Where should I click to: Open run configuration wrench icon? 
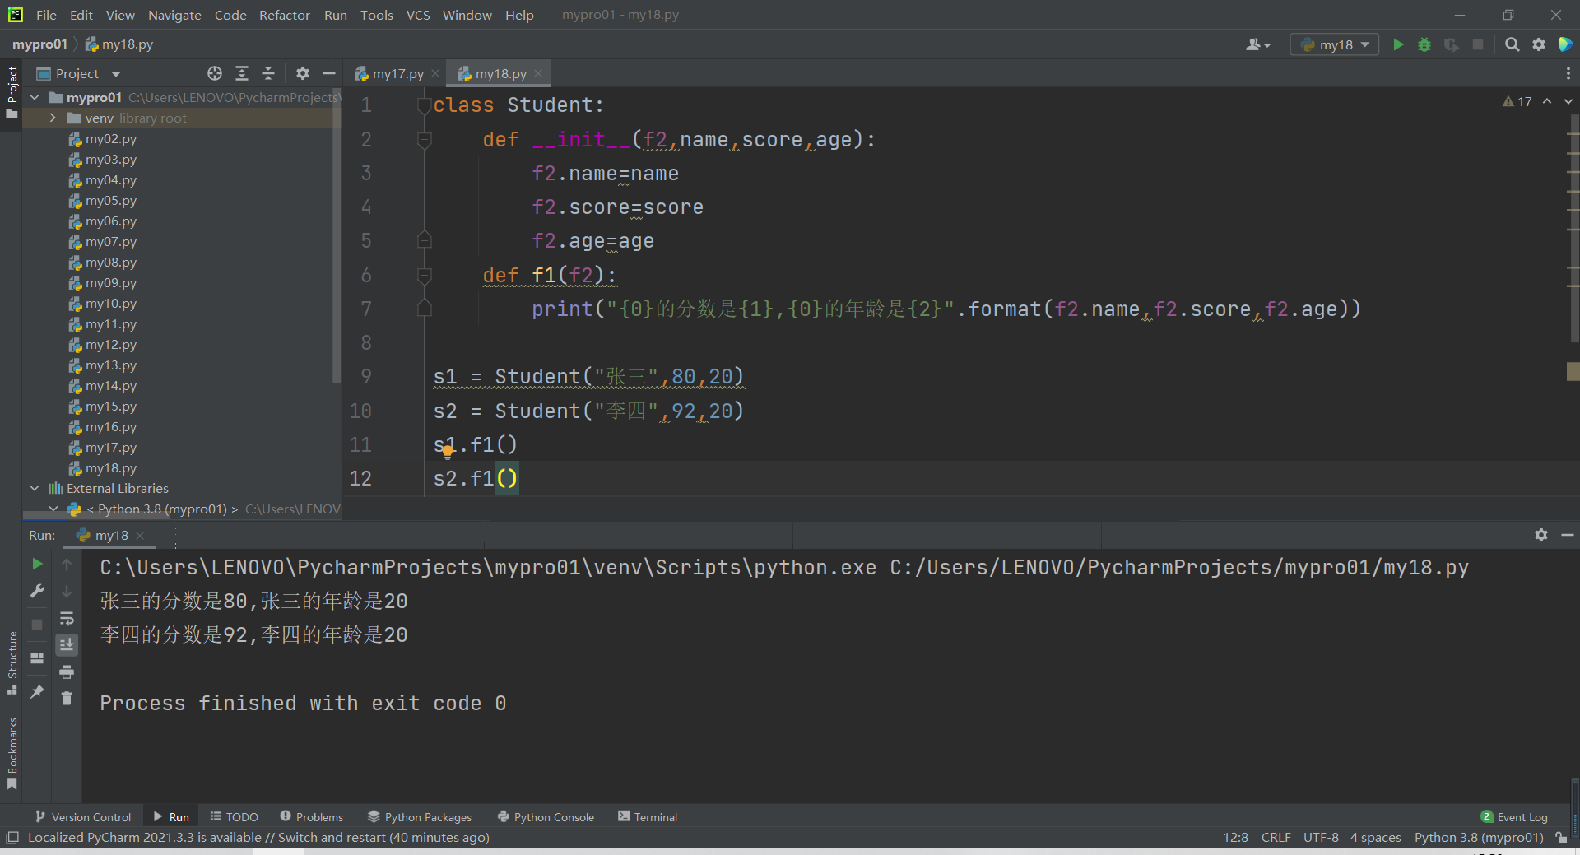point(37,591)
